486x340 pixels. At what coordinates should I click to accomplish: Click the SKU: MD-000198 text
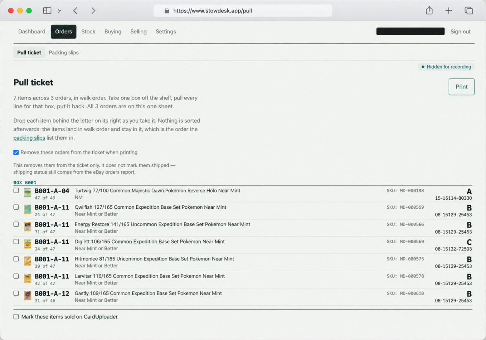click(x=405, y=191)
